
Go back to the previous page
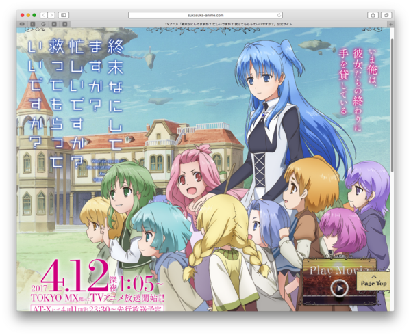[x=44, y=15]
